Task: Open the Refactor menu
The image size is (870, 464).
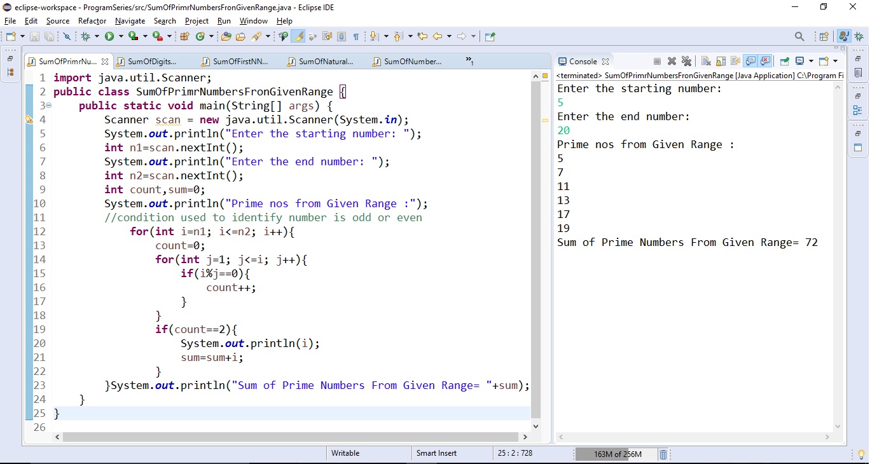Action: pos(92,21)
